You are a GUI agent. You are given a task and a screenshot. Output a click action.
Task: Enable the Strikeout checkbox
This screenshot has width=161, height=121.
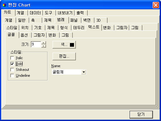tap(12, 70)
